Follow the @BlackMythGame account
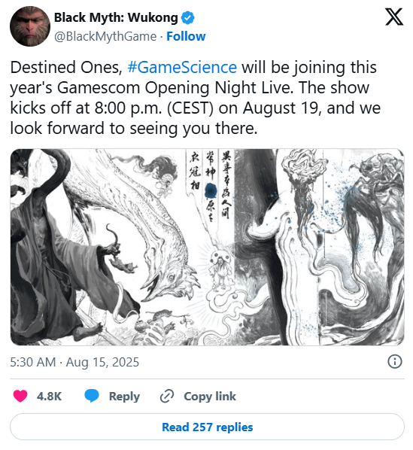 tap(186, 36)
